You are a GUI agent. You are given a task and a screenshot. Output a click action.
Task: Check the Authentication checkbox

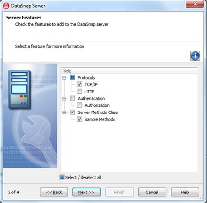pos(72,98)
